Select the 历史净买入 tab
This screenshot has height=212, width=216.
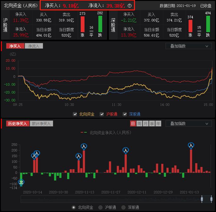[18, 123]
